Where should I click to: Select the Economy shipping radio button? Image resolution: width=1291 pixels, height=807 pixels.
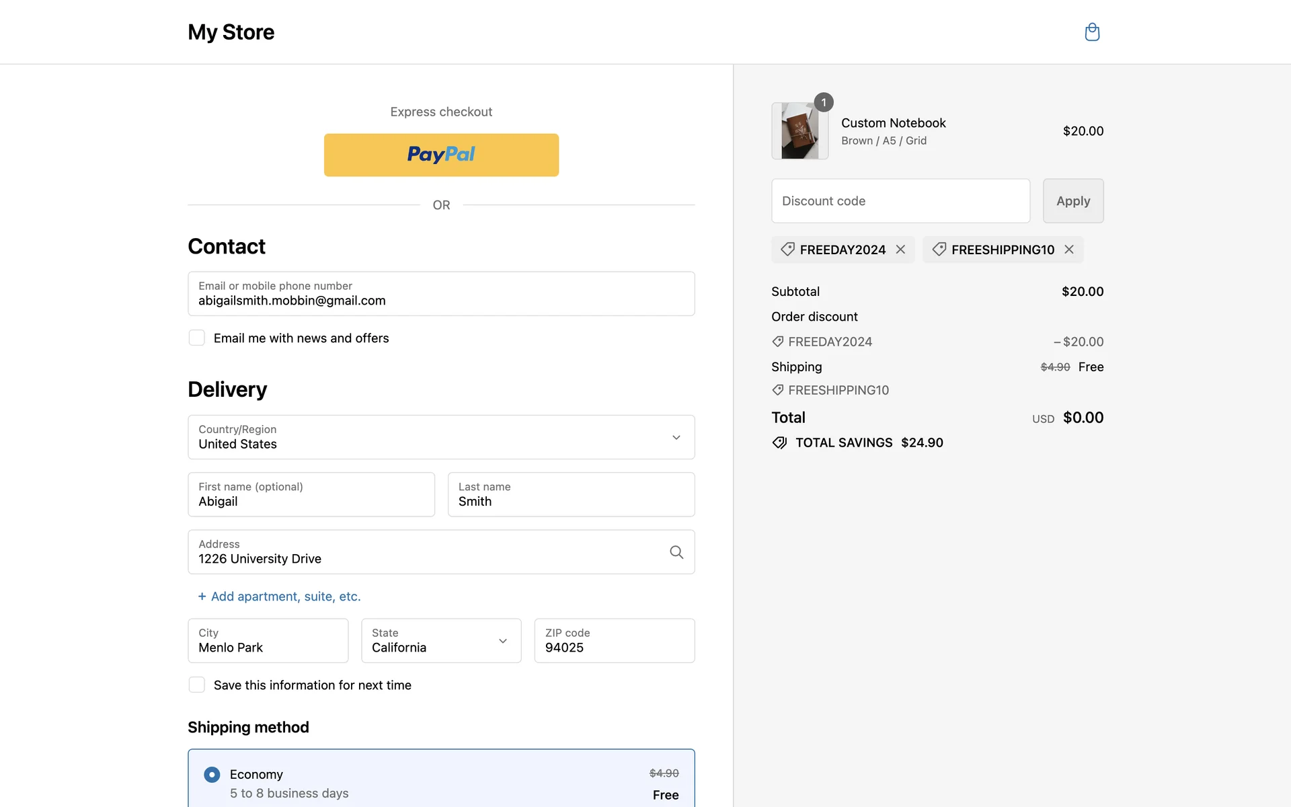point(212,775)
